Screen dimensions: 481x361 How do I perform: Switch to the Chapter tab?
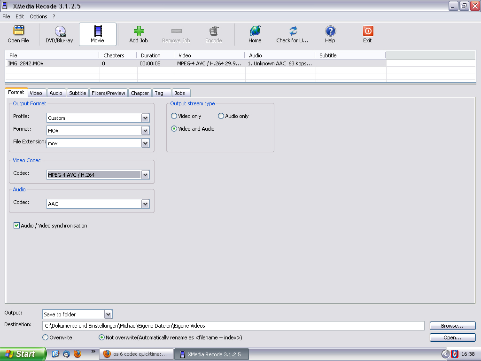140,93
